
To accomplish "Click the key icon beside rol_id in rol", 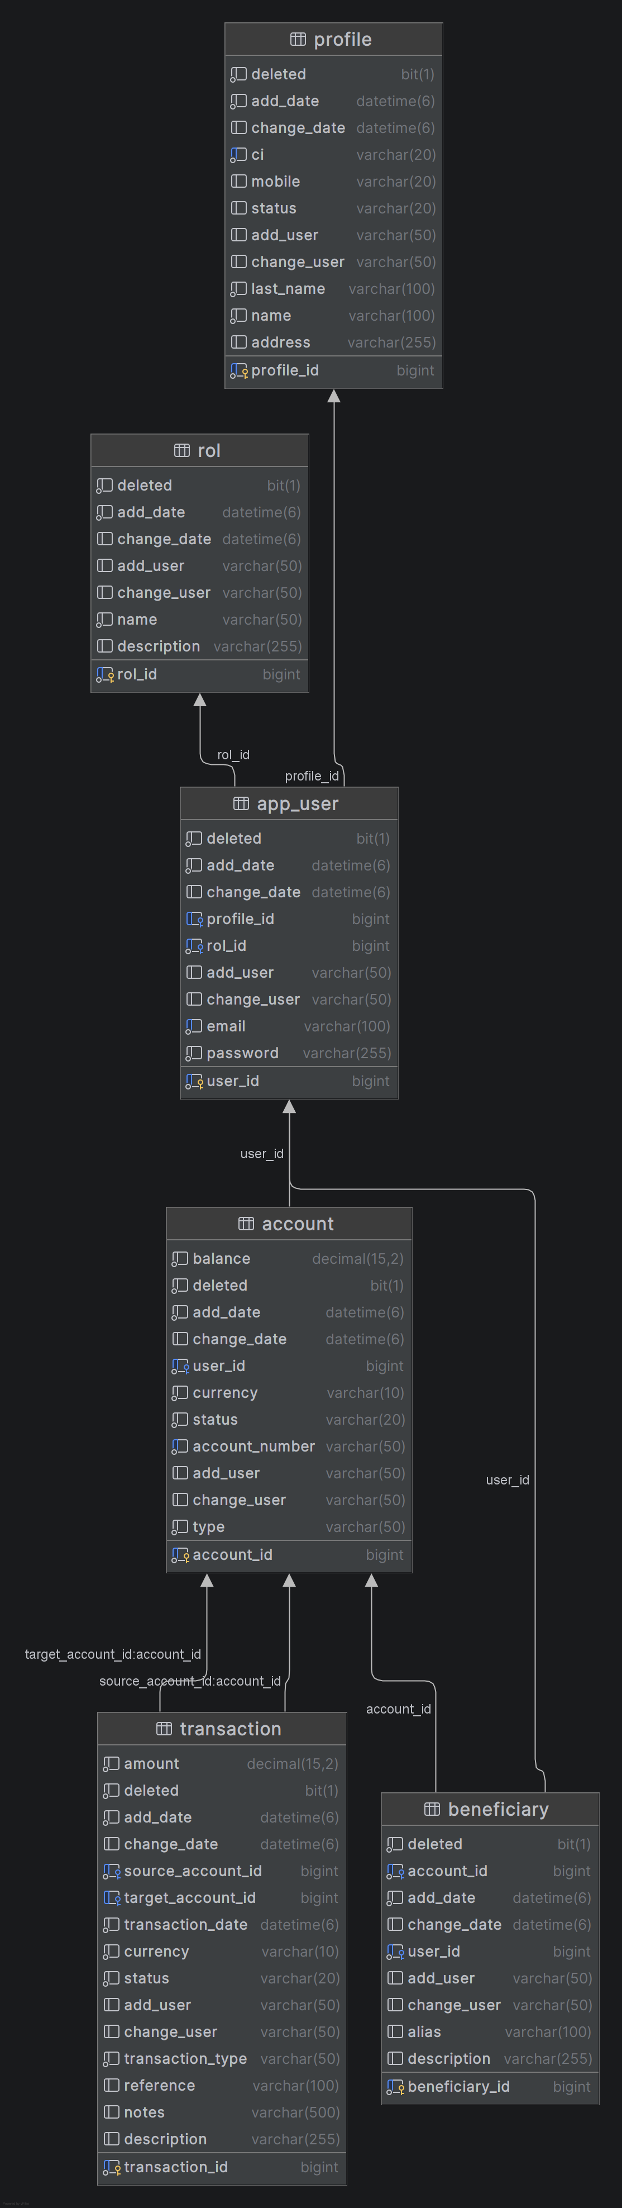I will [x=104, y=674].
